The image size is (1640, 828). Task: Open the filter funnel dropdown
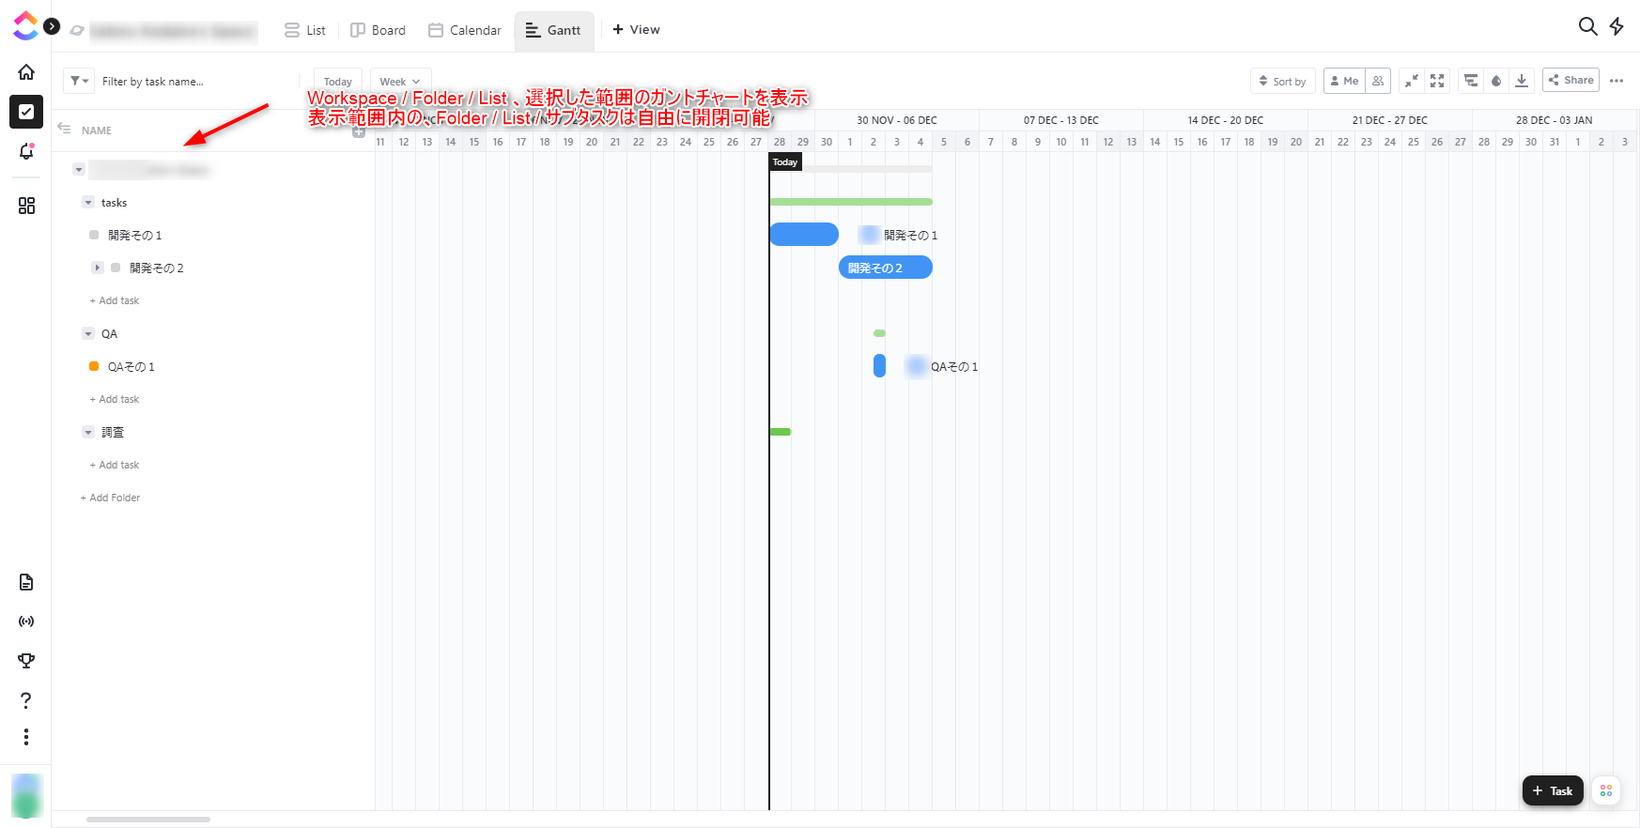pos(79,81)
